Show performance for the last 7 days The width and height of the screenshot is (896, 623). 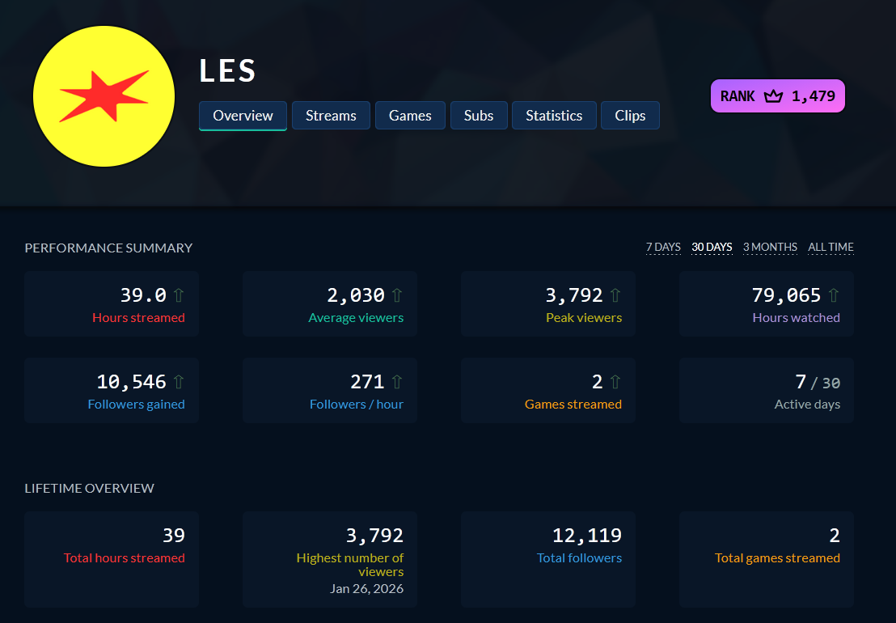[x=664, y=247]
